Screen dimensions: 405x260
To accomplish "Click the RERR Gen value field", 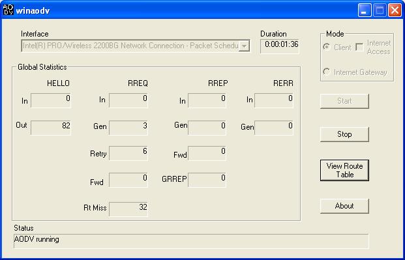I will pyautogui.click(x=274, y=128).
